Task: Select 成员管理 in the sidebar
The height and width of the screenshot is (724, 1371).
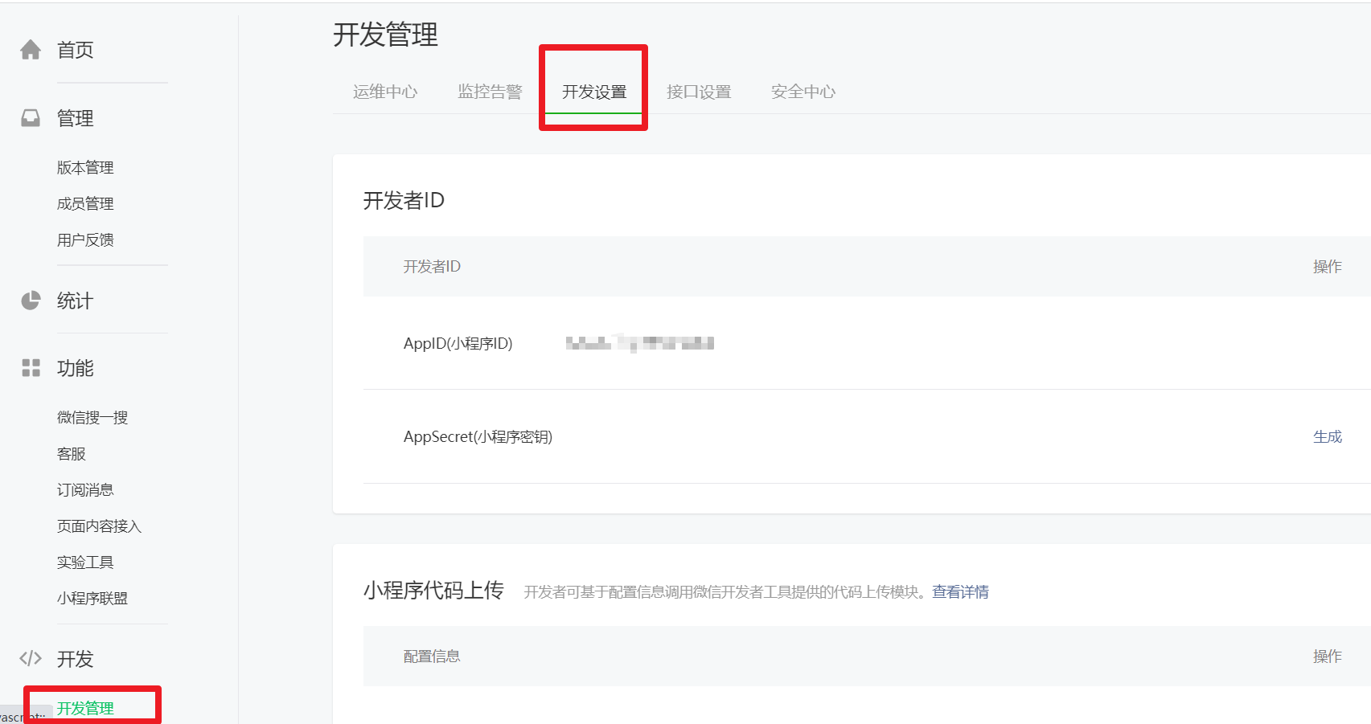Action: [85, 203]
